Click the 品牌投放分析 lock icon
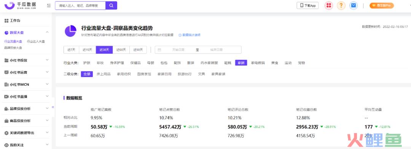 pos(6,109)
